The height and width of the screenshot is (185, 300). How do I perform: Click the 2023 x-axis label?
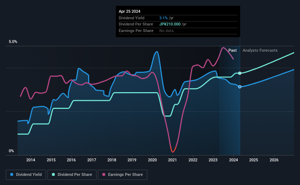tap(213, 160)
